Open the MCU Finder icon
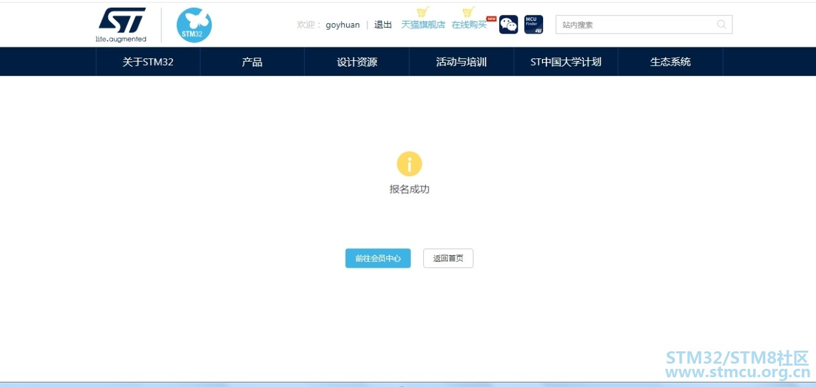This screenshot has height=387, width=816. click(x=533, y=25)
